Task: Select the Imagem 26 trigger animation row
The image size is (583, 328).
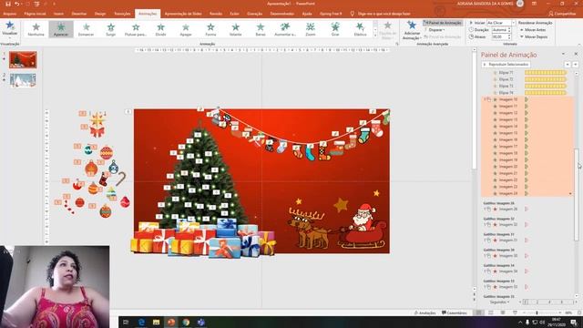Action: pos(527,209)
